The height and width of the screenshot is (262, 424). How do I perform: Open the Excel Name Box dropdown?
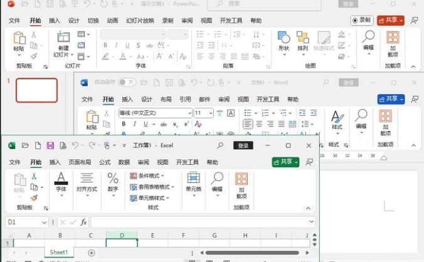(44, 223)
